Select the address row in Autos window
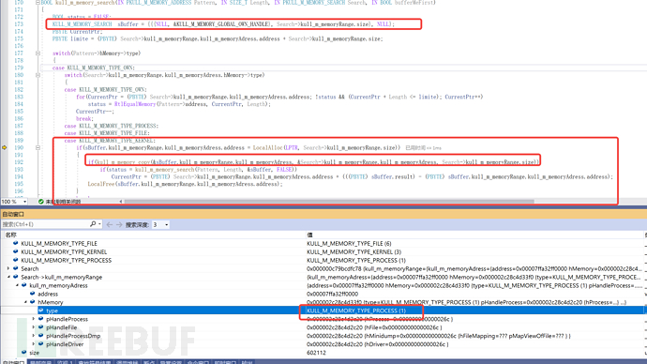 pyautogui.click(x=323, y=294)
